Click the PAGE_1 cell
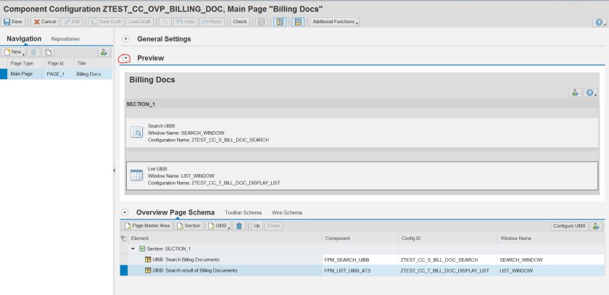The image size is (609, 295). coord(58,74)
